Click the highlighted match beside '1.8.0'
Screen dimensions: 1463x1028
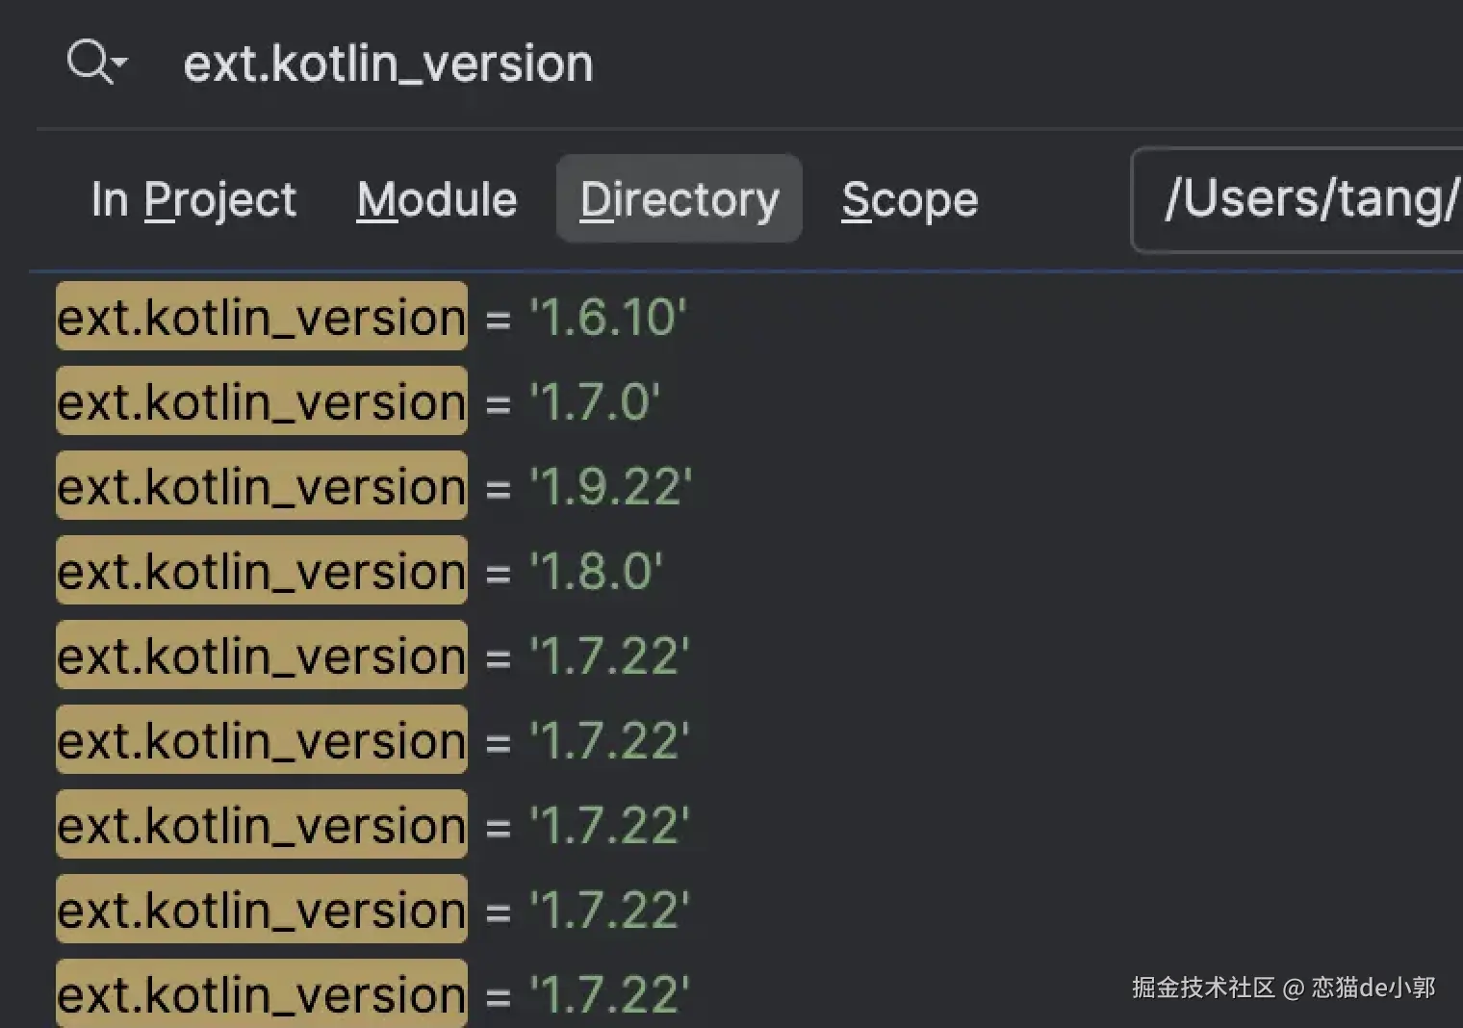click(x=262, y=572)
